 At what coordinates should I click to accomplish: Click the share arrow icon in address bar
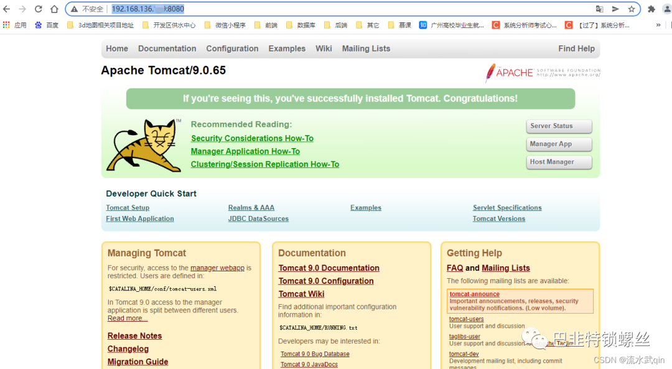pos(615,9)
